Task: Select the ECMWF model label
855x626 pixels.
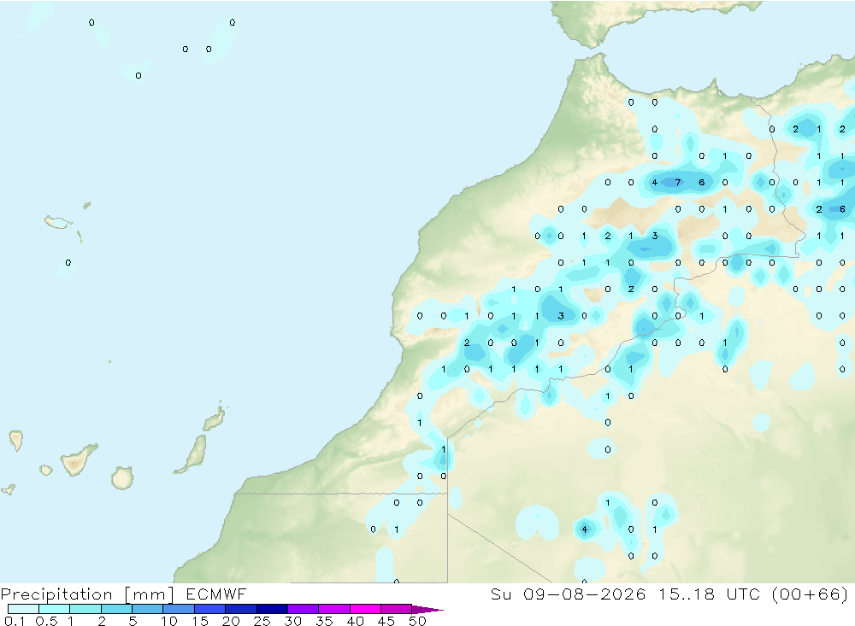Action: pyautogui.click(x=216, y=594)
